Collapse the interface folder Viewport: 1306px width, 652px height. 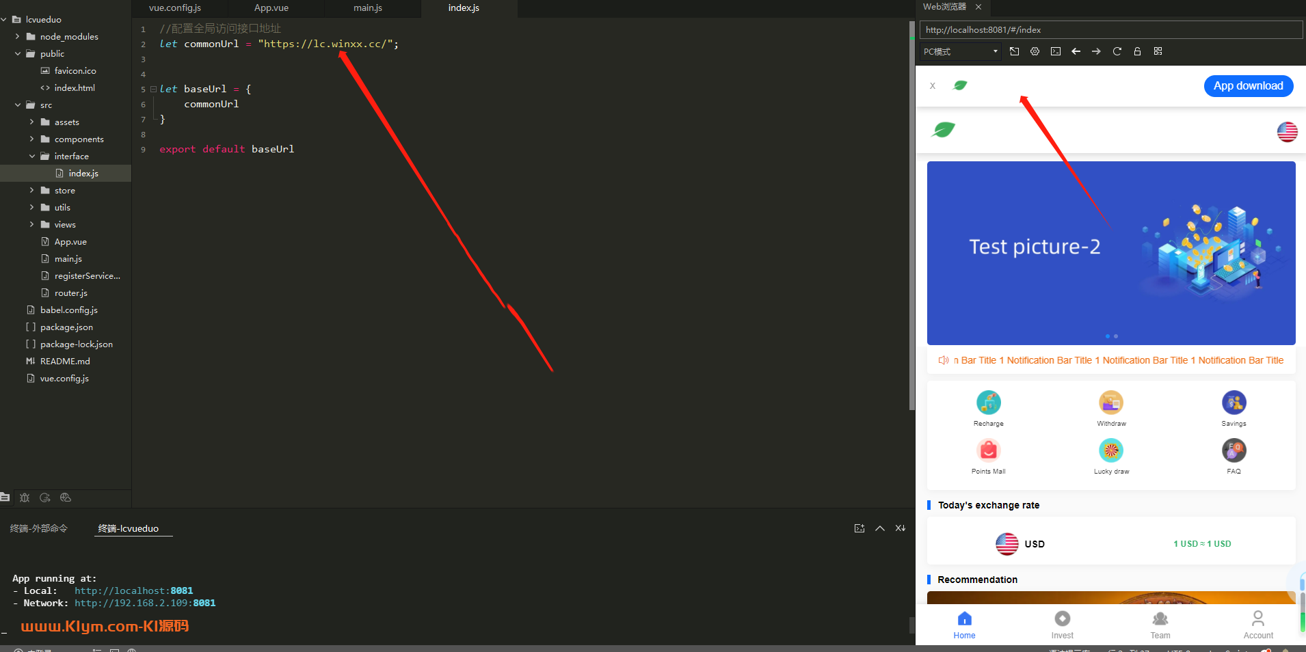(x=31, y=156)
